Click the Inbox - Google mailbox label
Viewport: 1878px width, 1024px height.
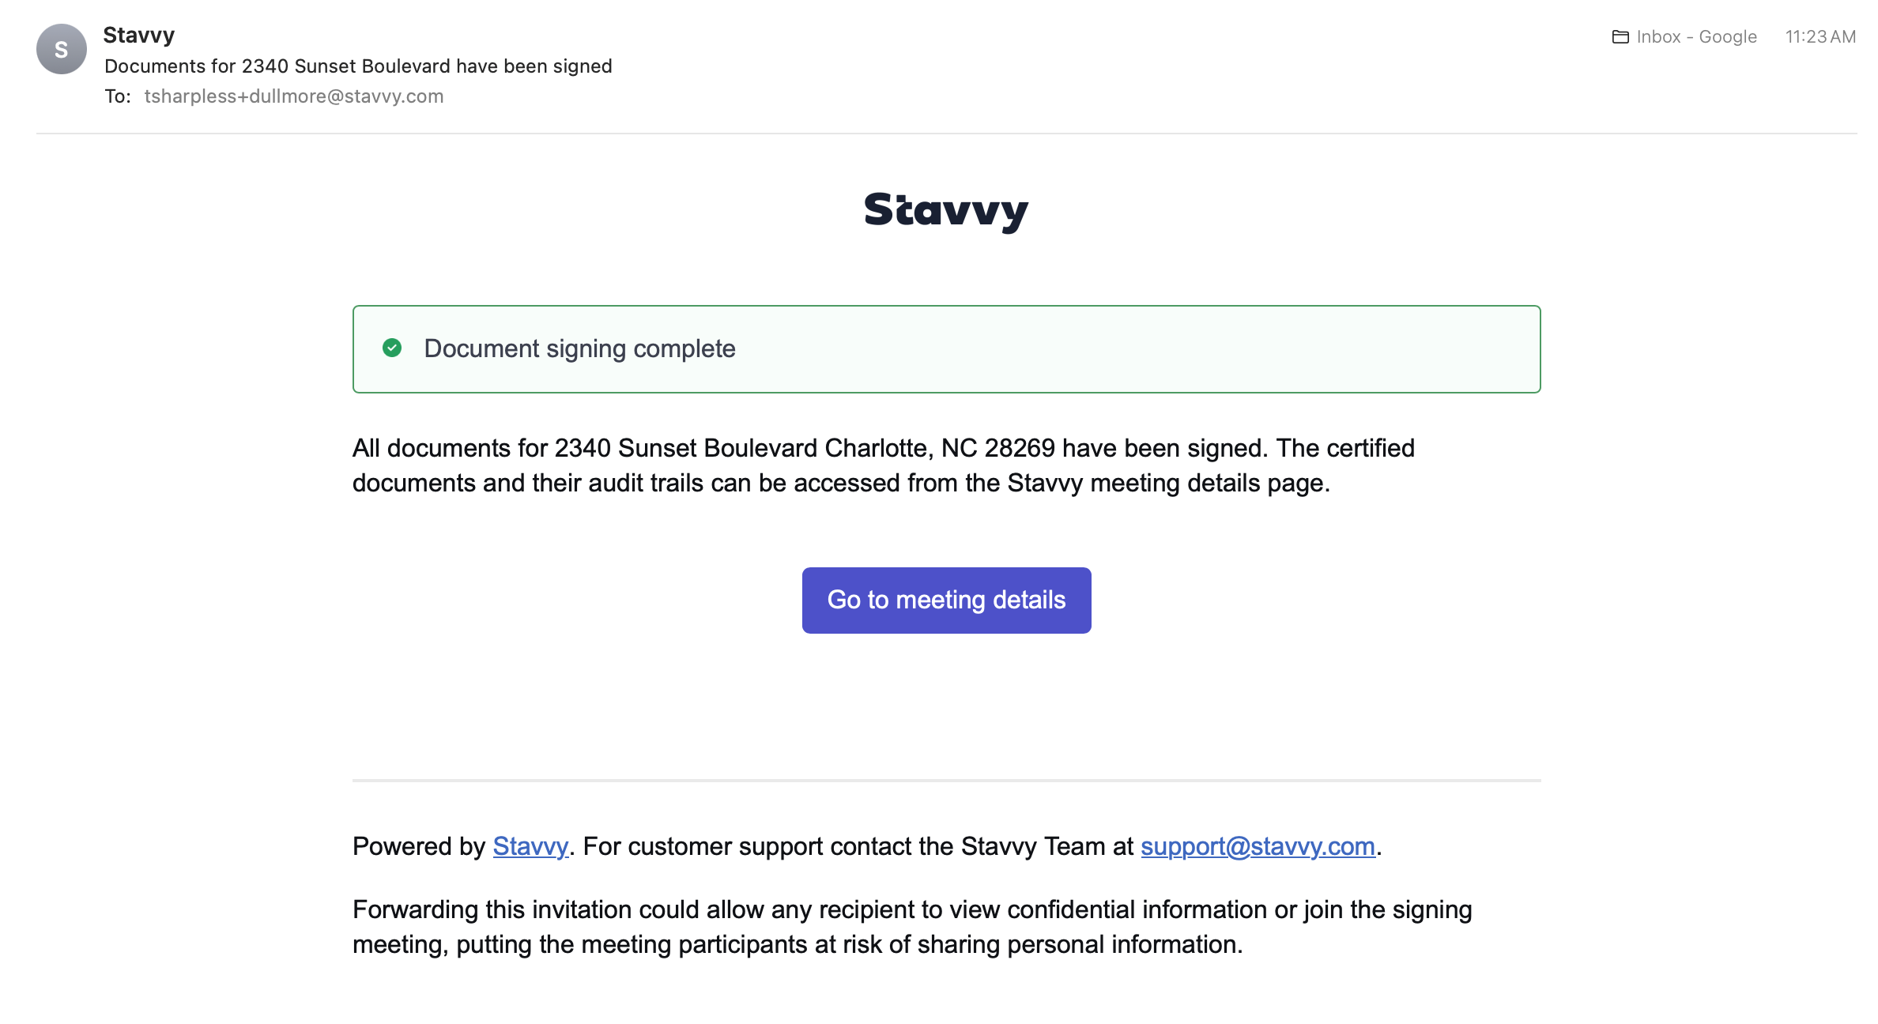1696,37
